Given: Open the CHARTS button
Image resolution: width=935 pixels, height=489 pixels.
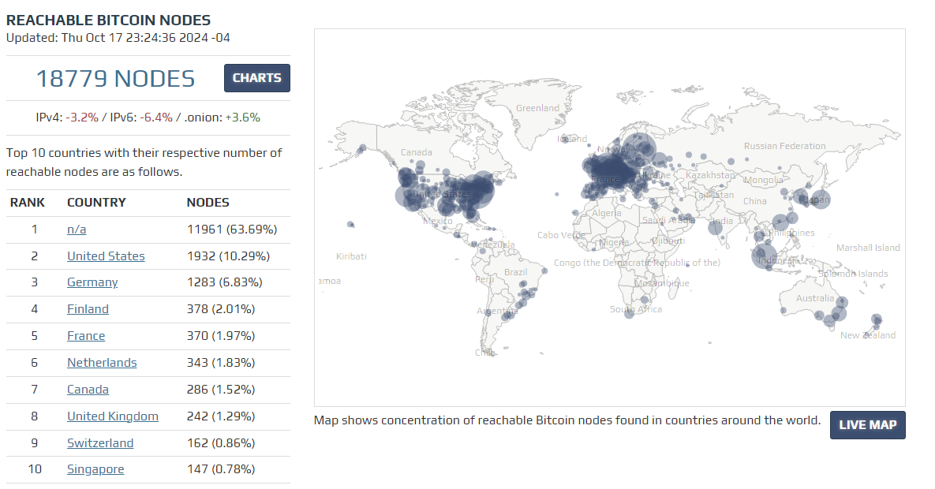Looking at the screenshot, I should click(257, 78).
